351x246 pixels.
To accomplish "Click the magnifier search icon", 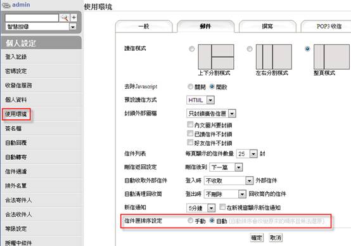I will (x=65, y=18).
